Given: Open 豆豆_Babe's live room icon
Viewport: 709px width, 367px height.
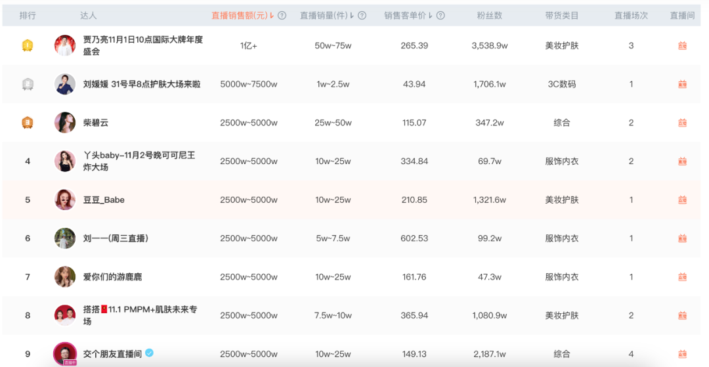Looking at the screenshot, I should 682,200.
